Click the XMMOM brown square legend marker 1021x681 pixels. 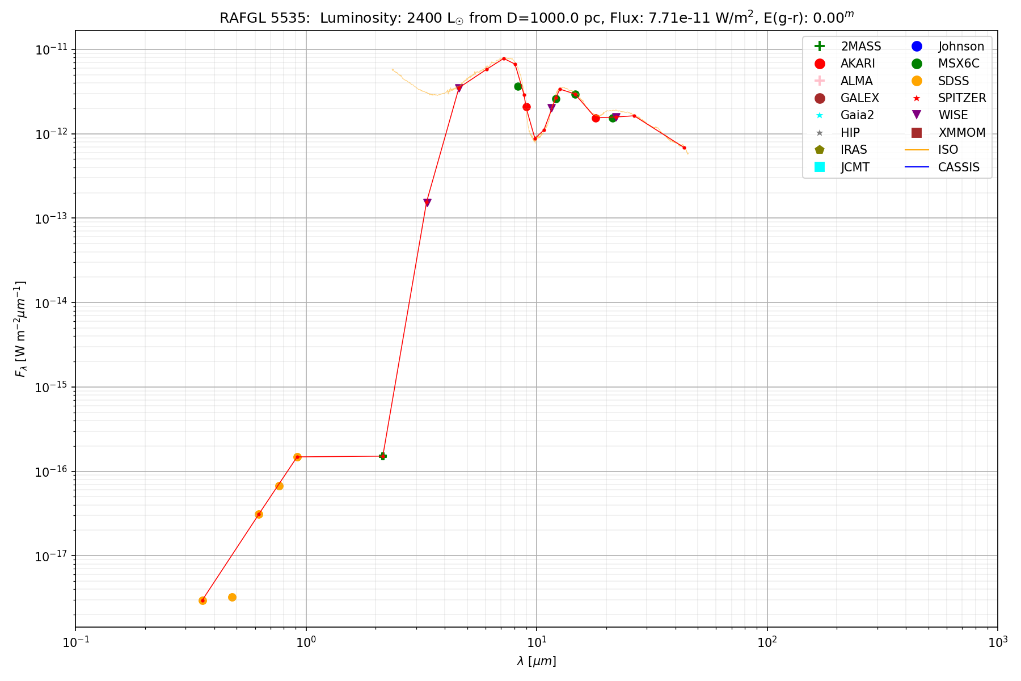click(917, 133)
